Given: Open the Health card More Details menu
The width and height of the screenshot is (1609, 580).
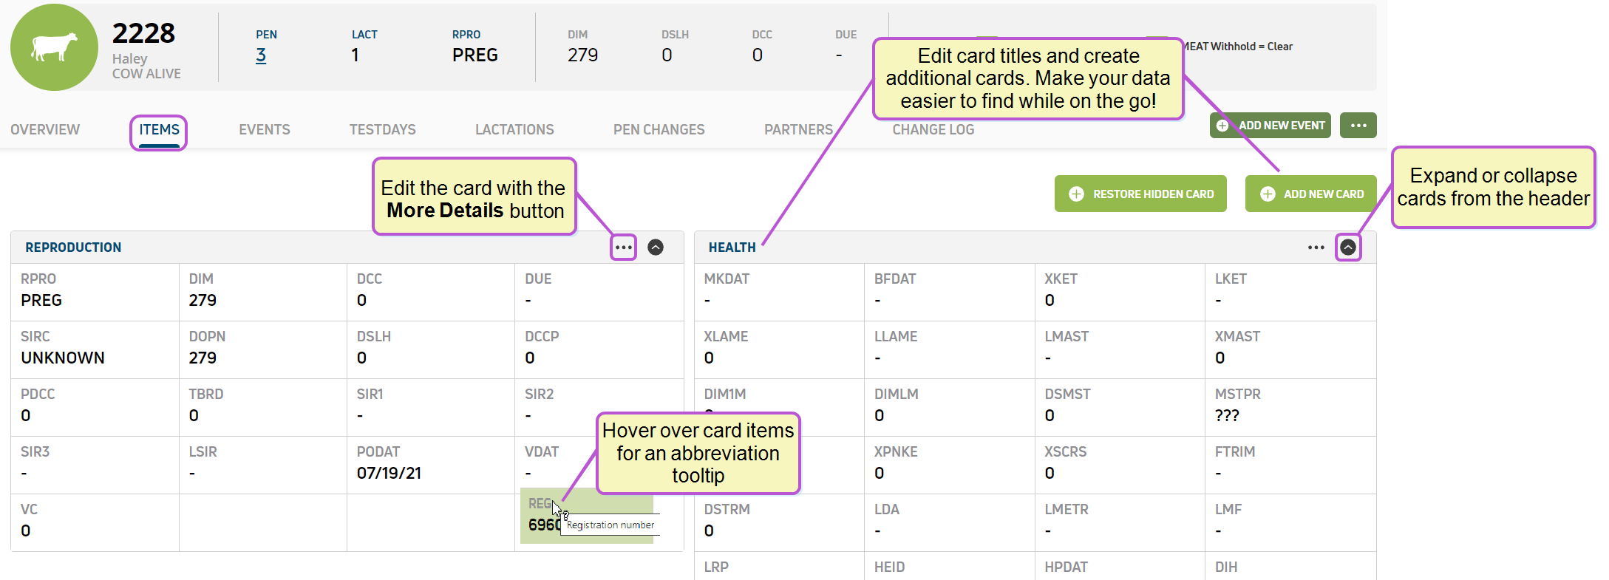Looking at the screenshot, I should click(1316, 248).
